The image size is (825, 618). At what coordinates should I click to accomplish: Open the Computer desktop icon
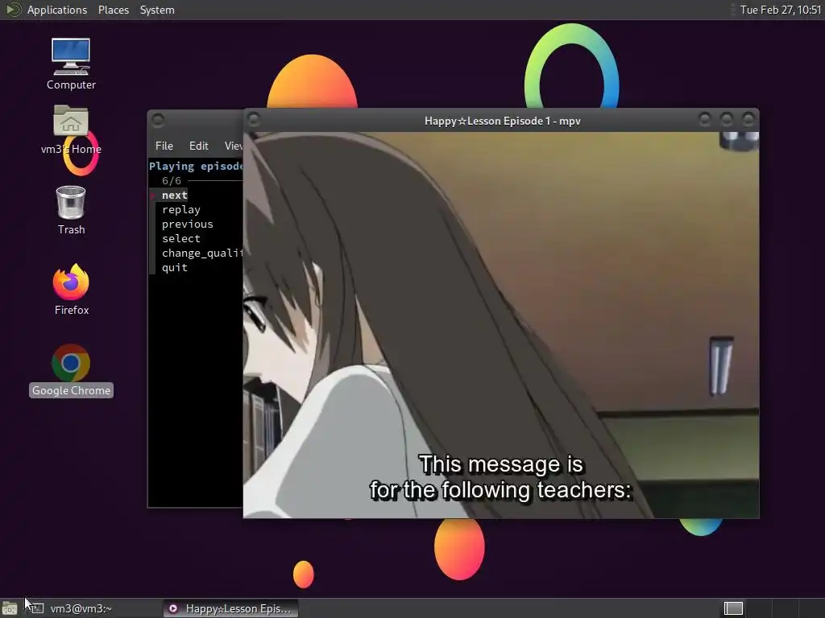tap(71, 64)
